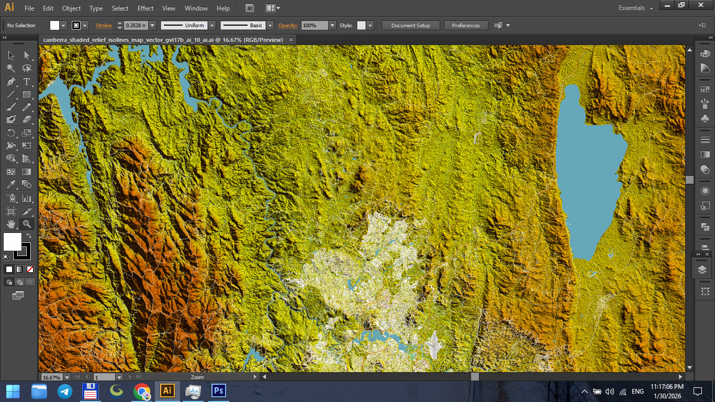This screenshot has width=715, height=402.
Task: Open the Stroke weight dropdown
Action: point(152,25)
